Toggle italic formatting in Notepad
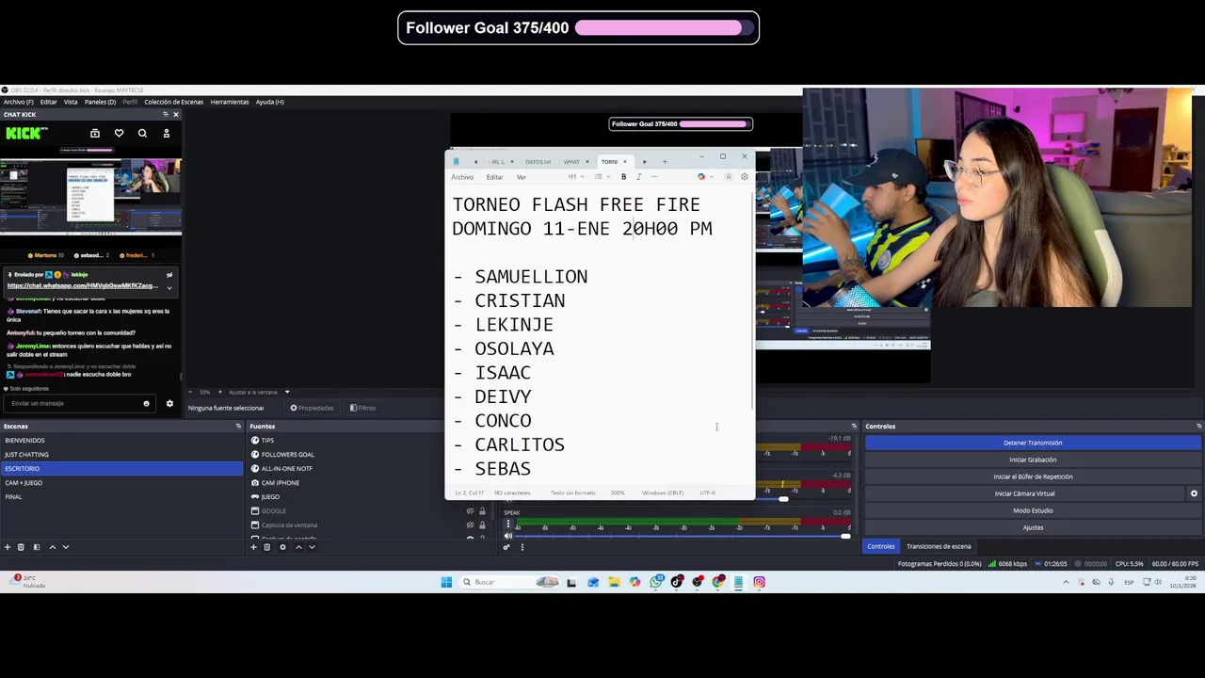 [638, 177]
